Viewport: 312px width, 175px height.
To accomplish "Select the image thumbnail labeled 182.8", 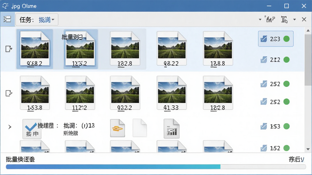I will [x=125, y=49].
